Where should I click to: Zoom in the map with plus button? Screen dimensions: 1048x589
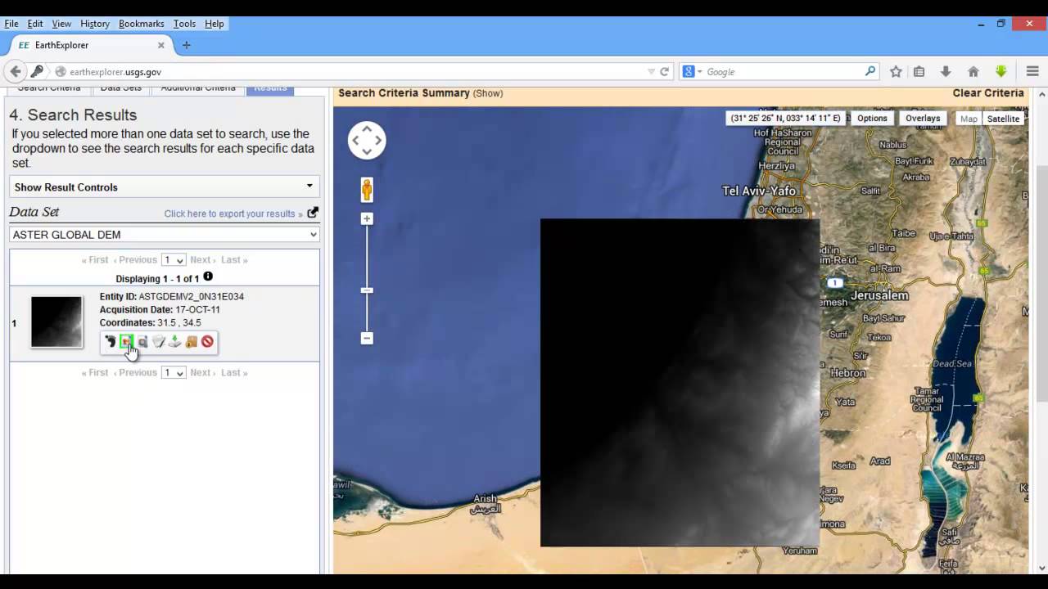pyautogui.click(x=367, y=218)
